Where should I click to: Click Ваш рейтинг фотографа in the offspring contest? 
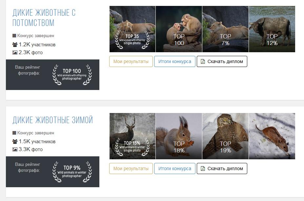[28, 70]
